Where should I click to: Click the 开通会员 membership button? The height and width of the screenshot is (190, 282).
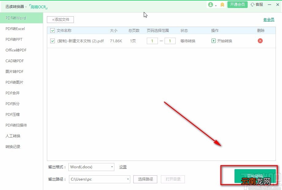tap(237, 5)
